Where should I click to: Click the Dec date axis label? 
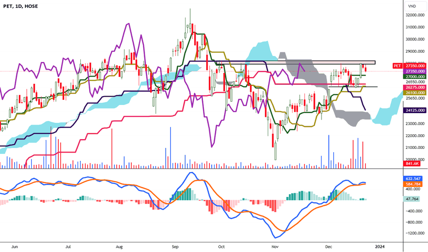(328, 247)
